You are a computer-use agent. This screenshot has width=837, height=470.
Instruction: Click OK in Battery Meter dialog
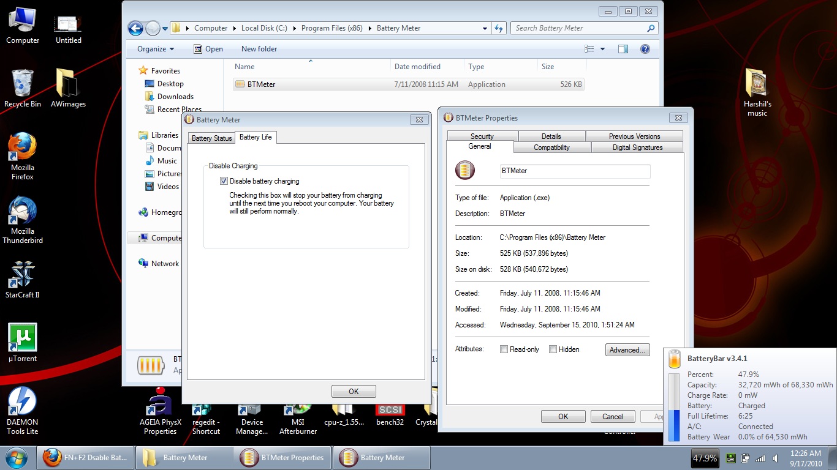point(354,392)
